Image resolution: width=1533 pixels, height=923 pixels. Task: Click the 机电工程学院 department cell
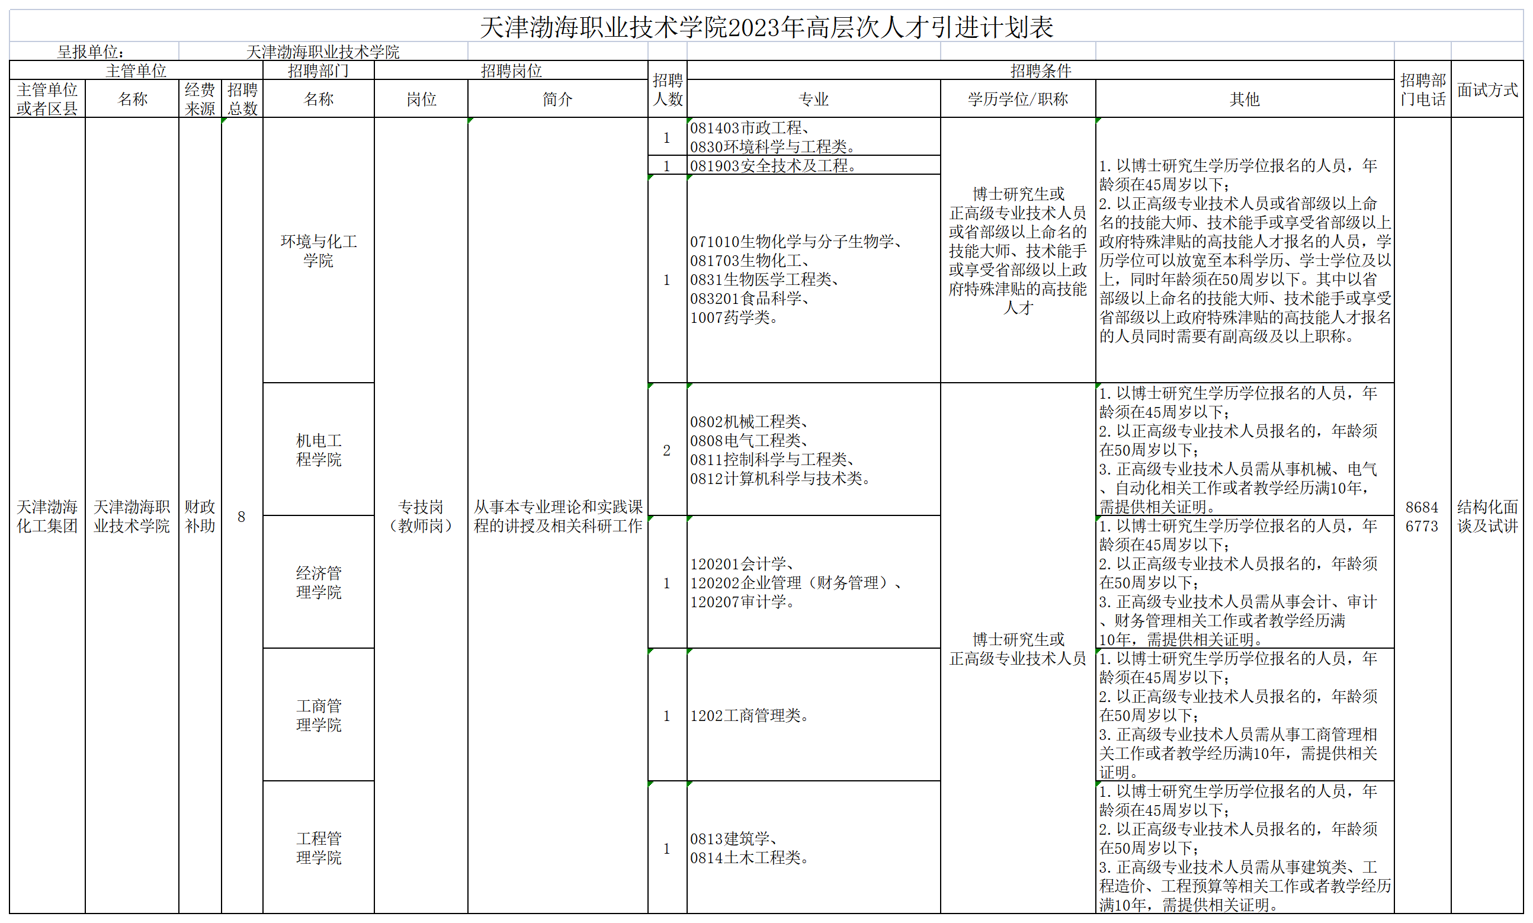(x=319, y=449)
